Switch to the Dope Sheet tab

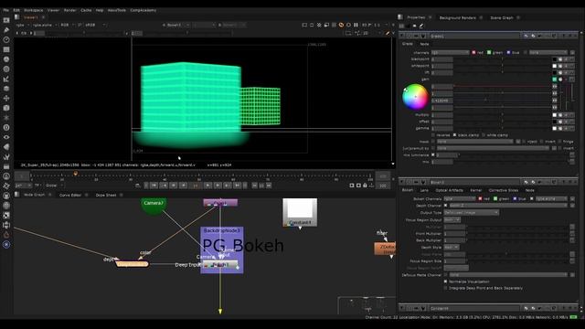106,195
